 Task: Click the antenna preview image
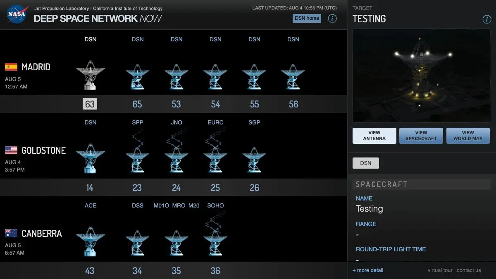click(x=422, y=76)
